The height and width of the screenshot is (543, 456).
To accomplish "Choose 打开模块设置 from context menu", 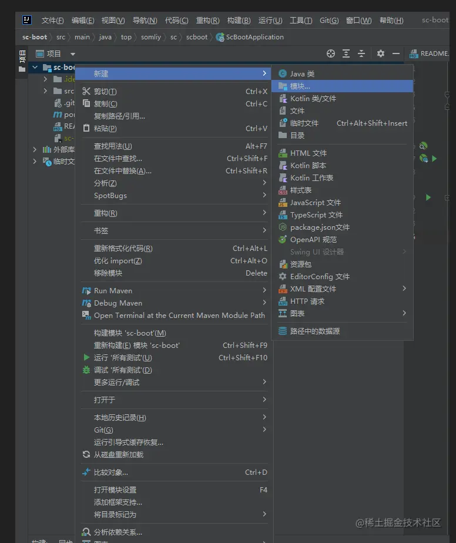I will [x=175, y=490].
